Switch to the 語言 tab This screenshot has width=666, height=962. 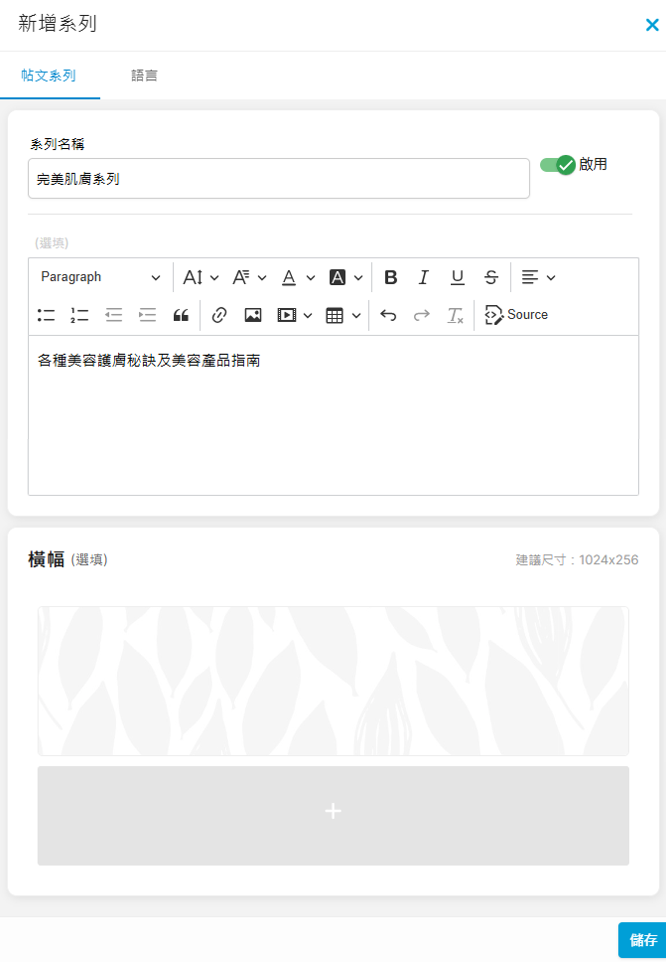[x=144, y=75]
